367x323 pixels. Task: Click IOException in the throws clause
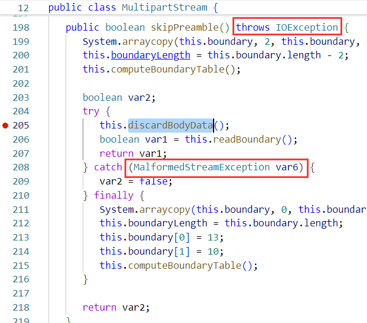(307, 28)
